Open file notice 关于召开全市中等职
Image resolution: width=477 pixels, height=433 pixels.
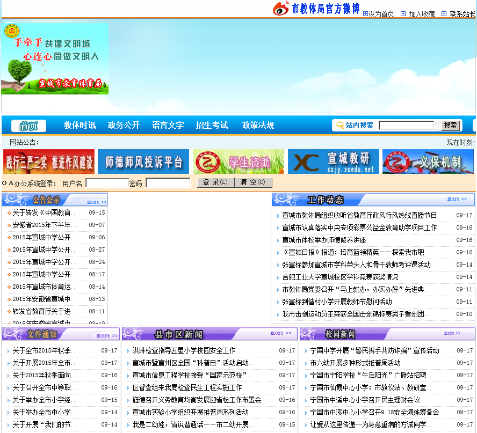click(x=43, y=388)
